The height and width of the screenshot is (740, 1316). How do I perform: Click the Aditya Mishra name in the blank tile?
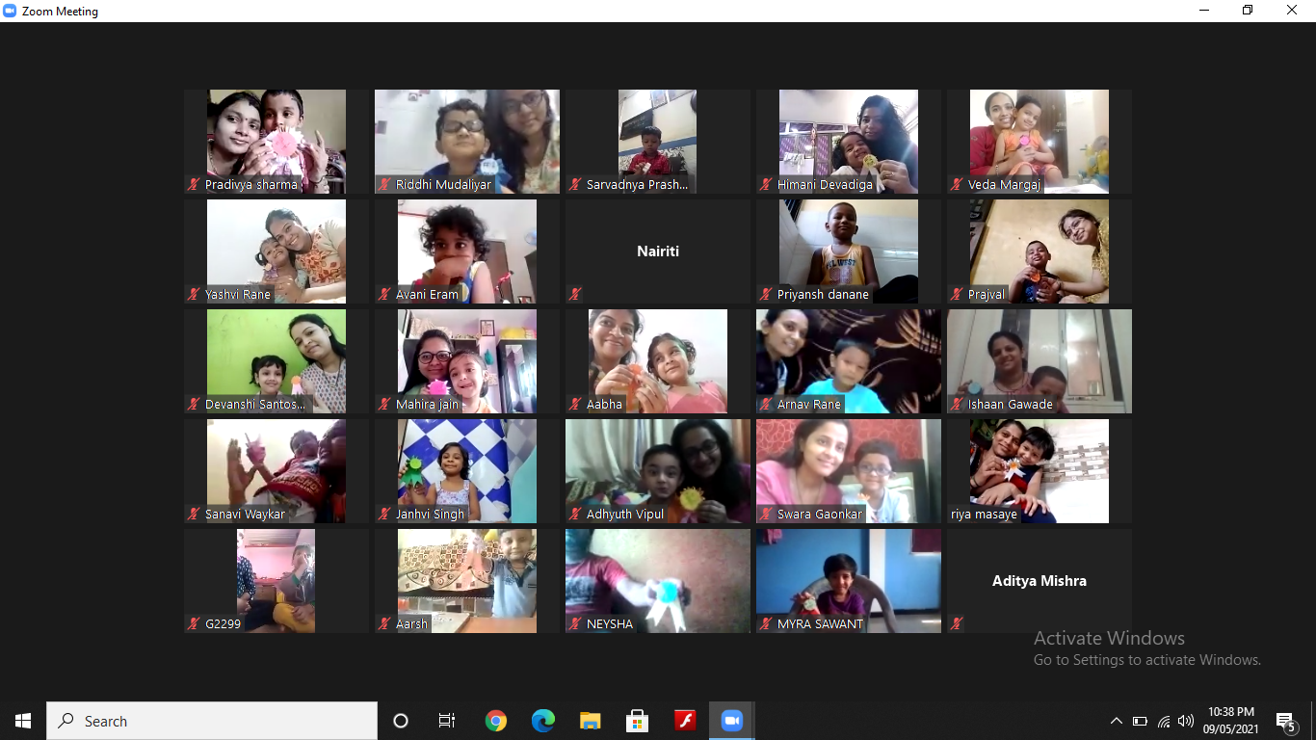[1040, 581]
